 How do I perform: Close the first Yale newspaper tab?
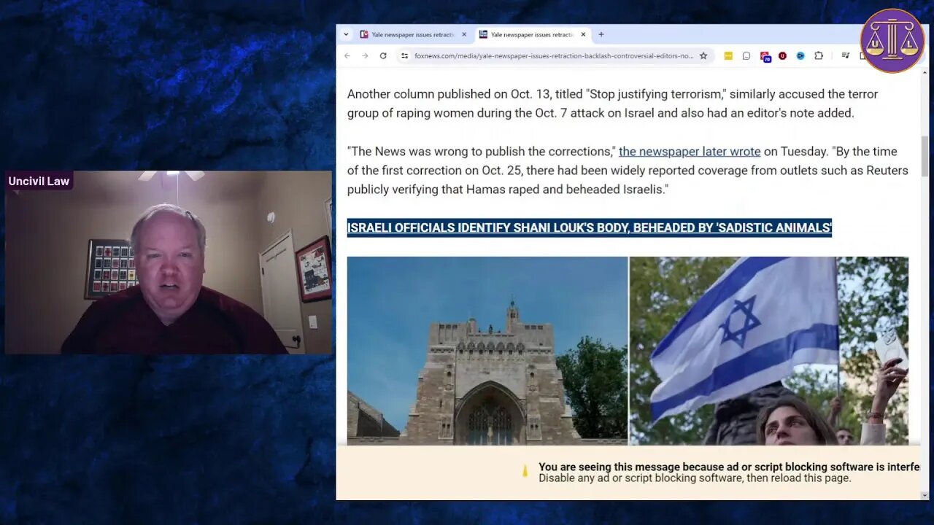click(x=464, y=34)
